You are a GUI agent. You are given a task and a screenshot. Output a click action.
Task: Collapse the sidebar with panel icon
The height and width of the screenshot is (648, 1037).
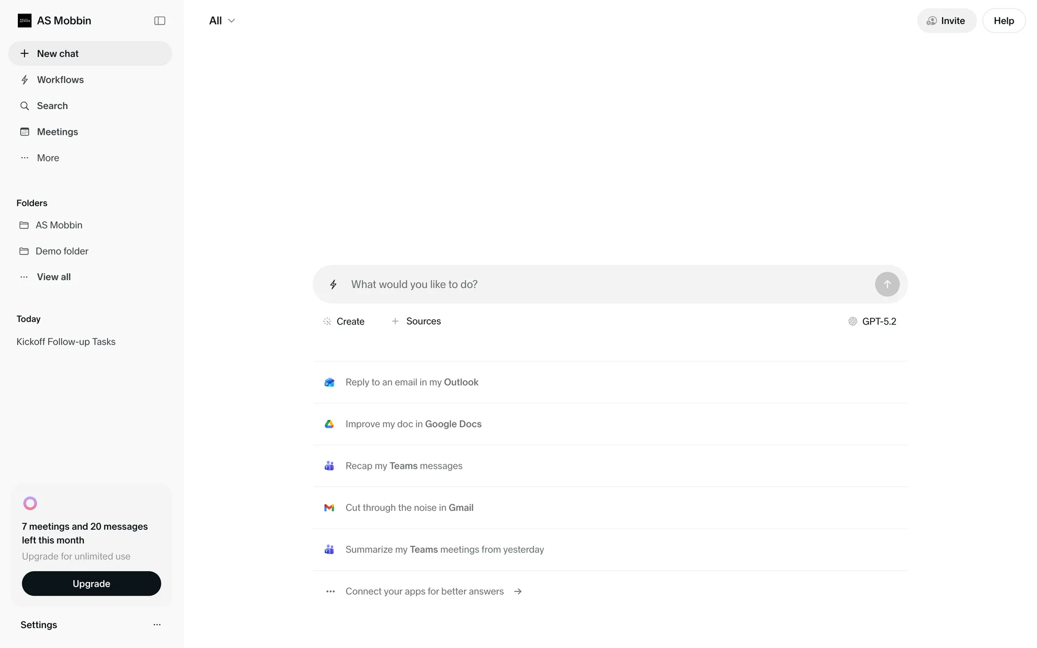159,21
